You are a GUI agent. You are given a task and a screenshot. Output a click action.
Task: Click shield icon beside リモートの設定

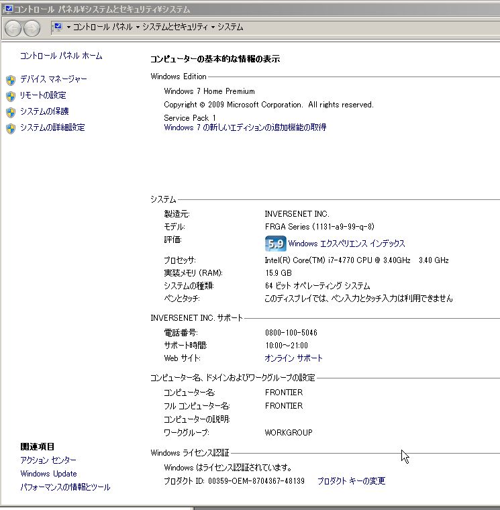pyautogui.click(x=11, y=96)
